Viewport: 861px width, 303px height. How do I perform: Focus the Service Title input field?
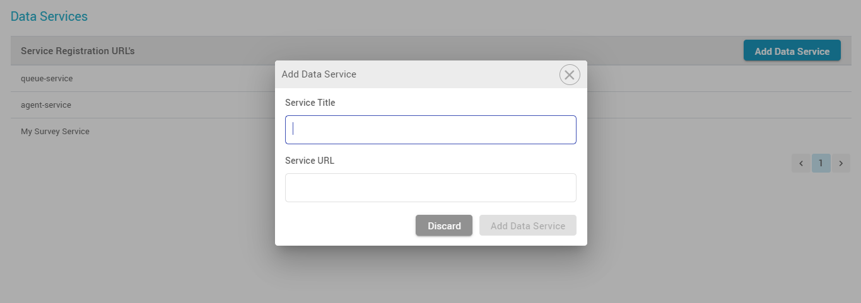(430, 130)
